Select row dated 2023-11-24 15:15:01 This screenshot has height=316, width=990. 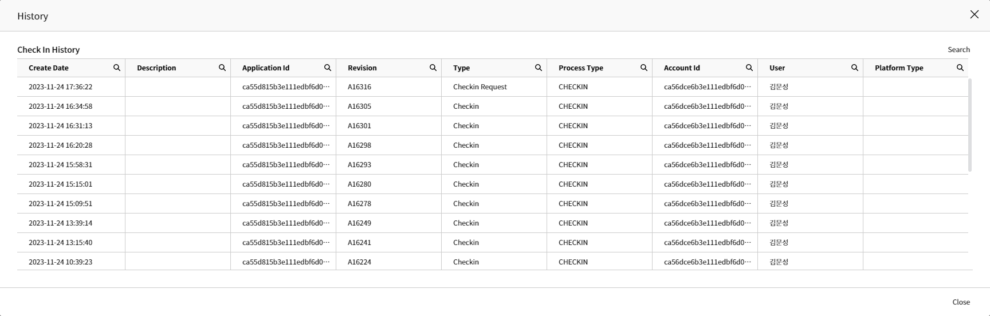tap(493, 184)
